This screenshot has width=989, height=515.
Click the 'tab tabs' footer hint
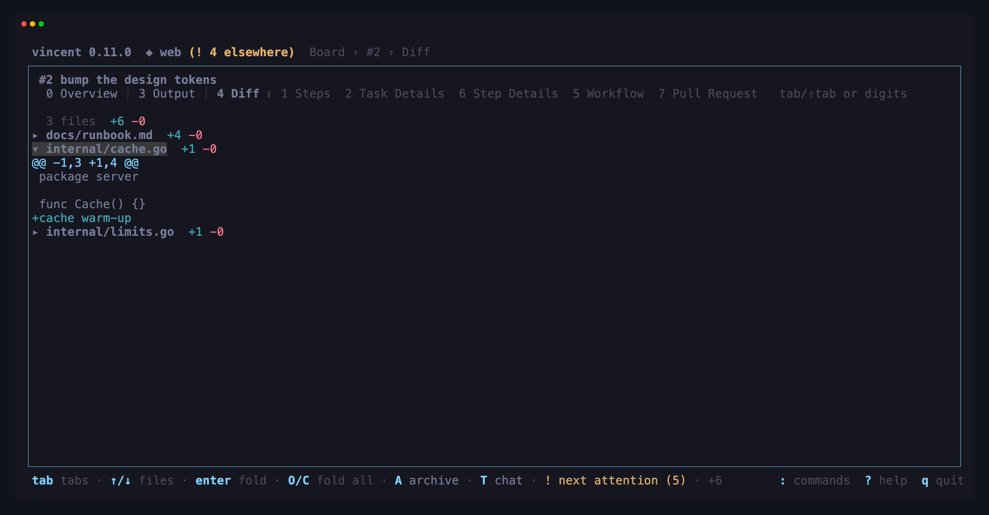click(60, 481)
